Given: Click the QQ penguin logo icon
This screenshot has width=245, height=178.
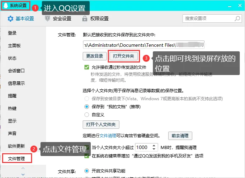Looking at the screenshot, I should click(6, 6).
